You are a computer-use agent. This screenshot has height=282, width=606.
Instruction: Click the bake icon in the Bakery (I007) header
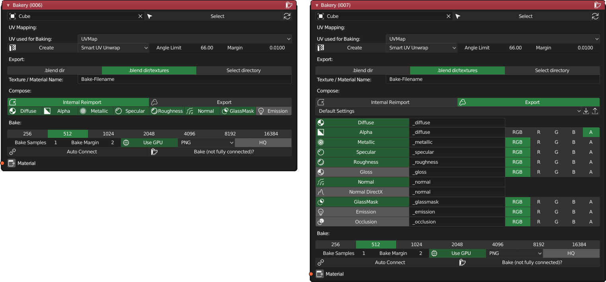[x=597, y=5]
